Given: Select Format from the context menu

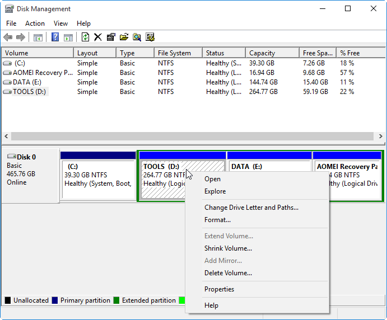Looking at the screenshot, I should (217, 220).
